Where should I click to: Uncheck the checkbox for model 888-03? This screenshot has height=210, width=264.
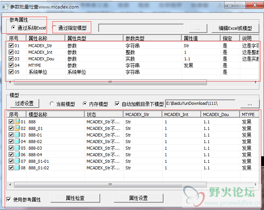coord(11,148)
